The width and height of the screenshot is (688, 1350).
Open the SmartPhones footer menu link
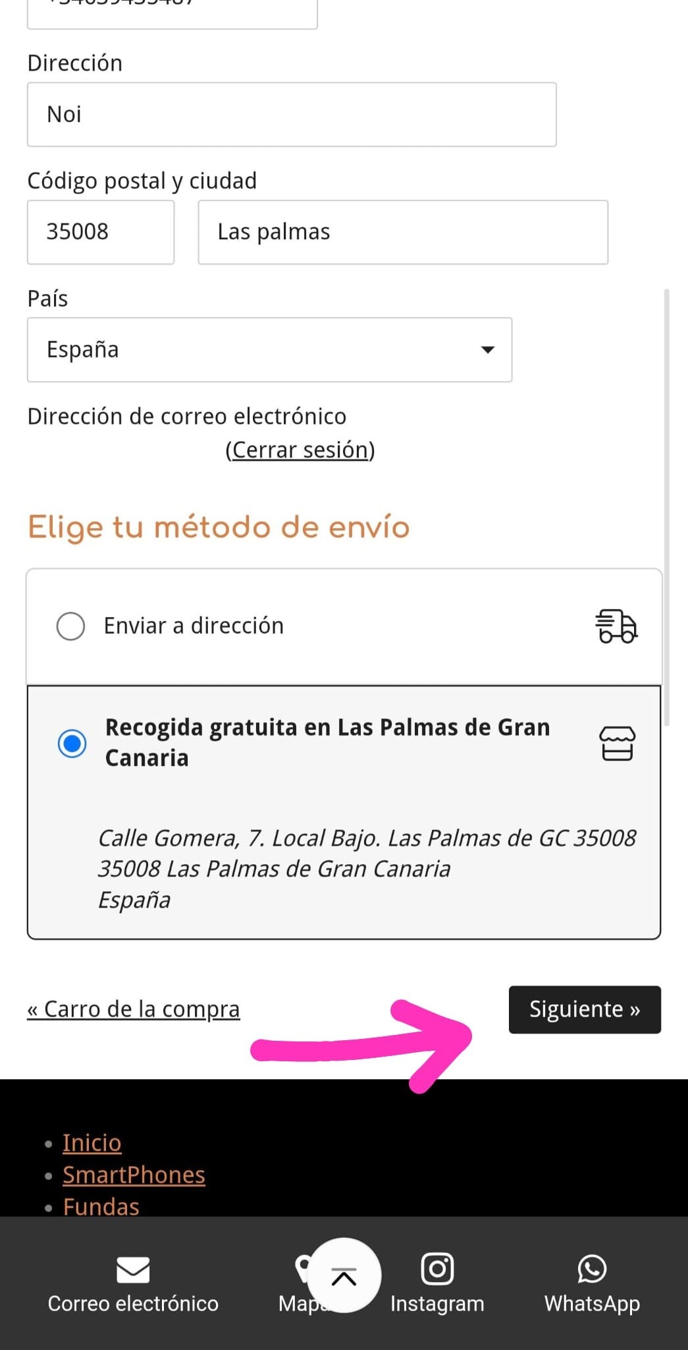[x=134, y=1175]
